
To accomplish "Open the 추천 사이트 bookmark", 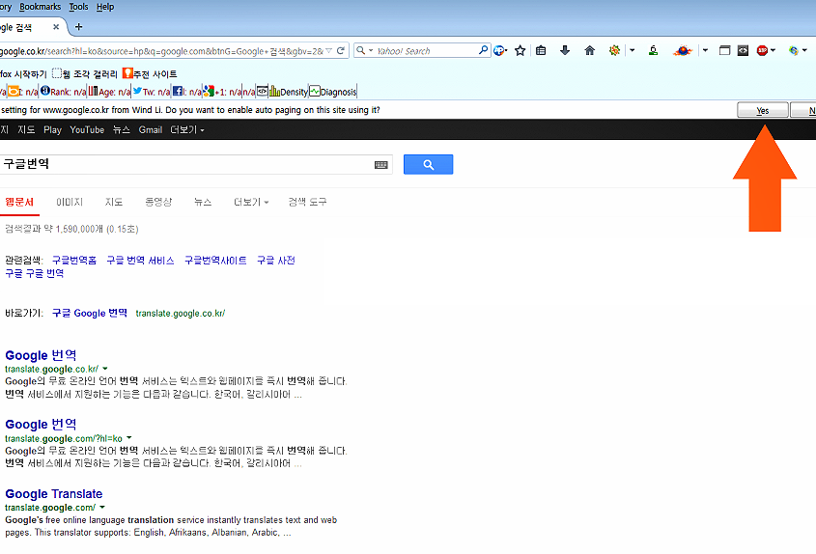I will click(150, 74).
